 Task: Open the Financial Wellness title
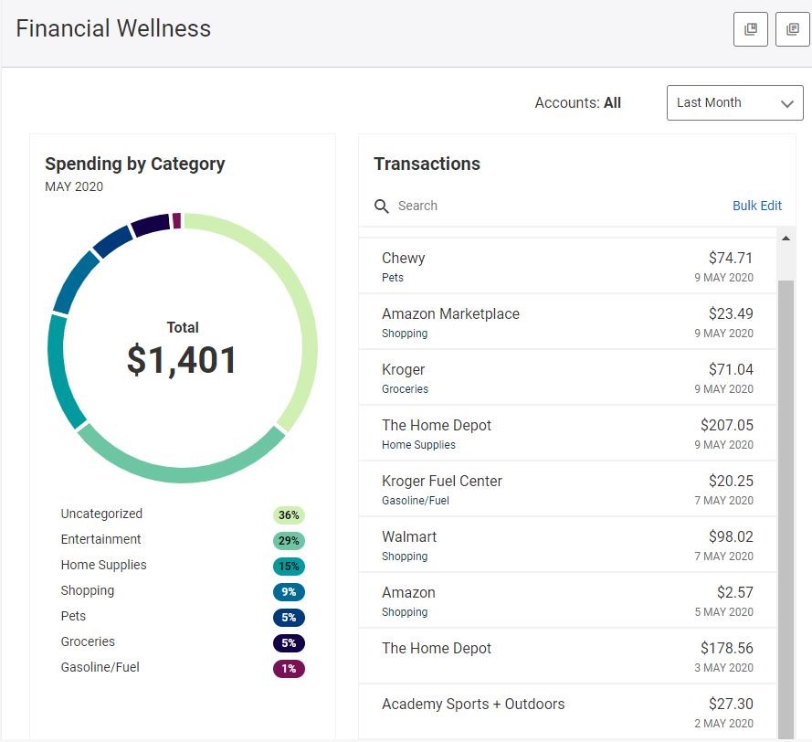coord(112,28)
